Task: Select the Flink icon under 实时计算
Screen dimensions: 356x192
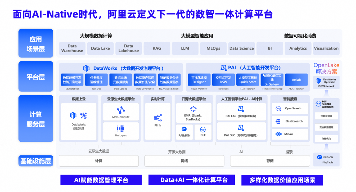Action: (x=158, y=118)
